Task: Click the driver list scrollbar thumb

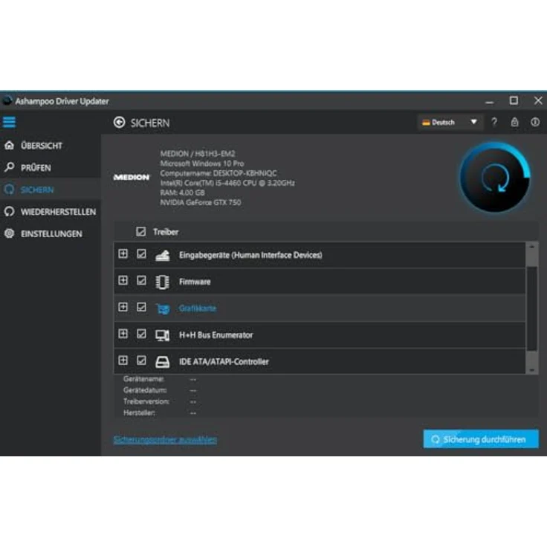Action: click(x=531, y=308)
